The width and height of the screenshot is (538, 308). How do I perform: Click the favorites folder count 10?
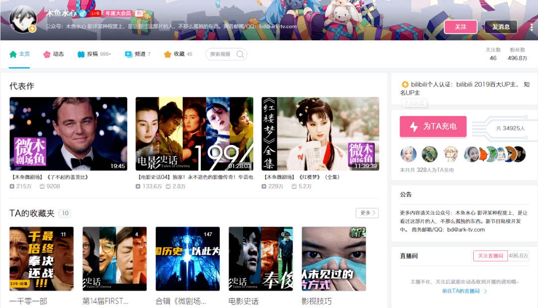click(x=65, y=213)
